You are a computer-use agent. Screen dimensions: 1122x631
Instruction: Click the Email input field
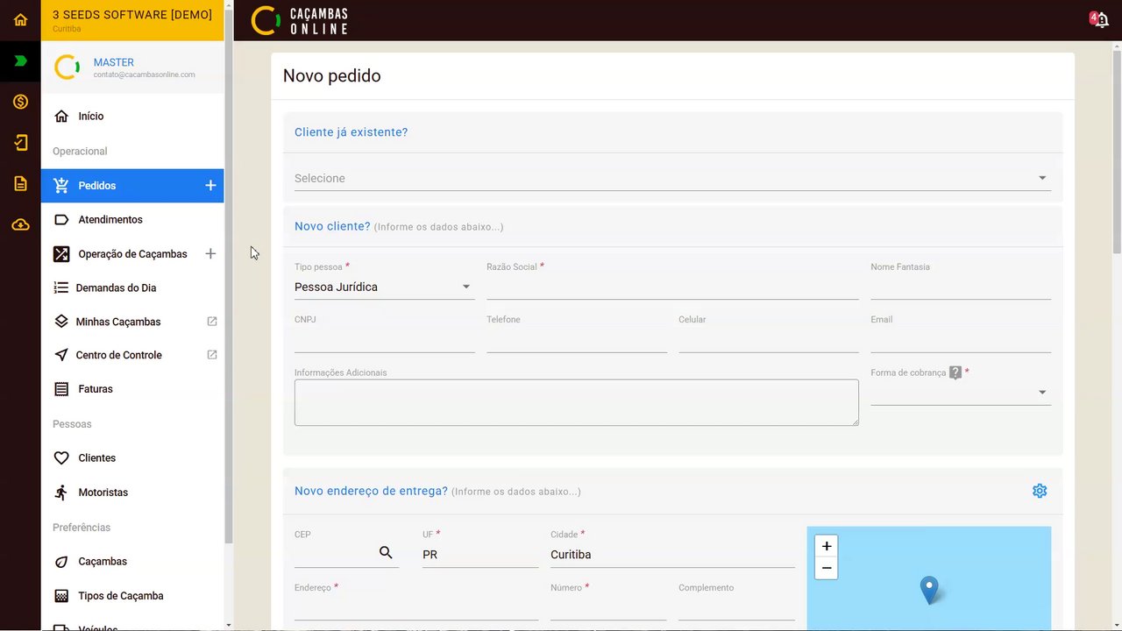click(x=961, y=340)
